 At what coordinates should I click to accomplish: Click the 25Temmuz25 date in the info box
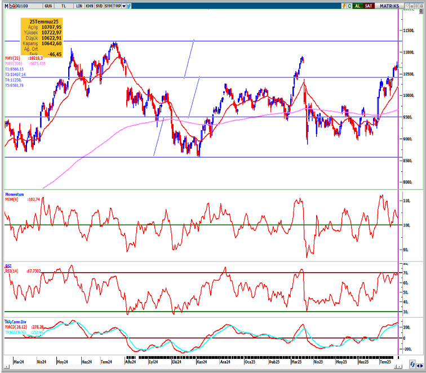(x=44, y=21)
